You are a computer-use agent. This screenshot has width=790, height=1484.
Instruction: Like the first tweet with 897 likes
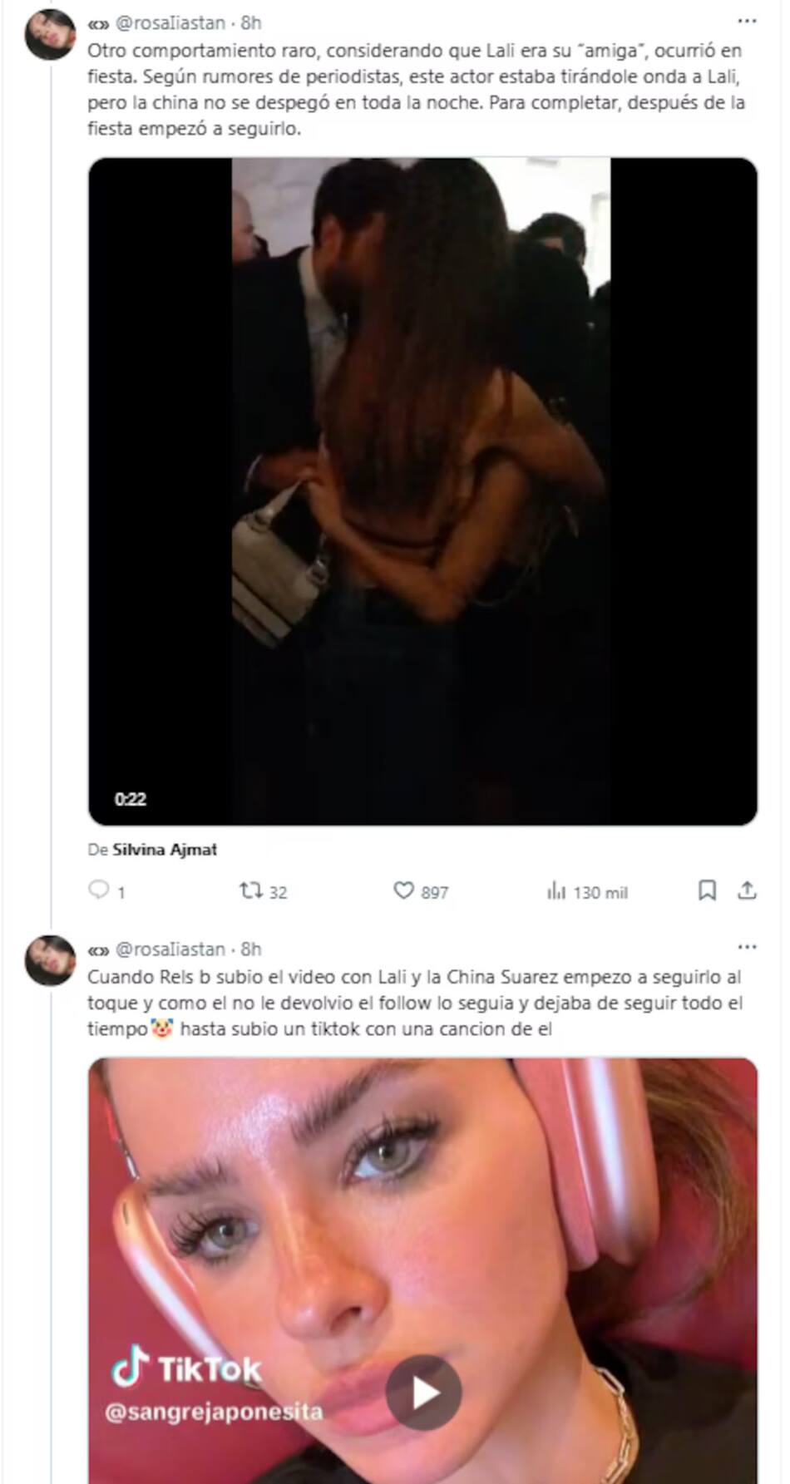coord(403,891)
